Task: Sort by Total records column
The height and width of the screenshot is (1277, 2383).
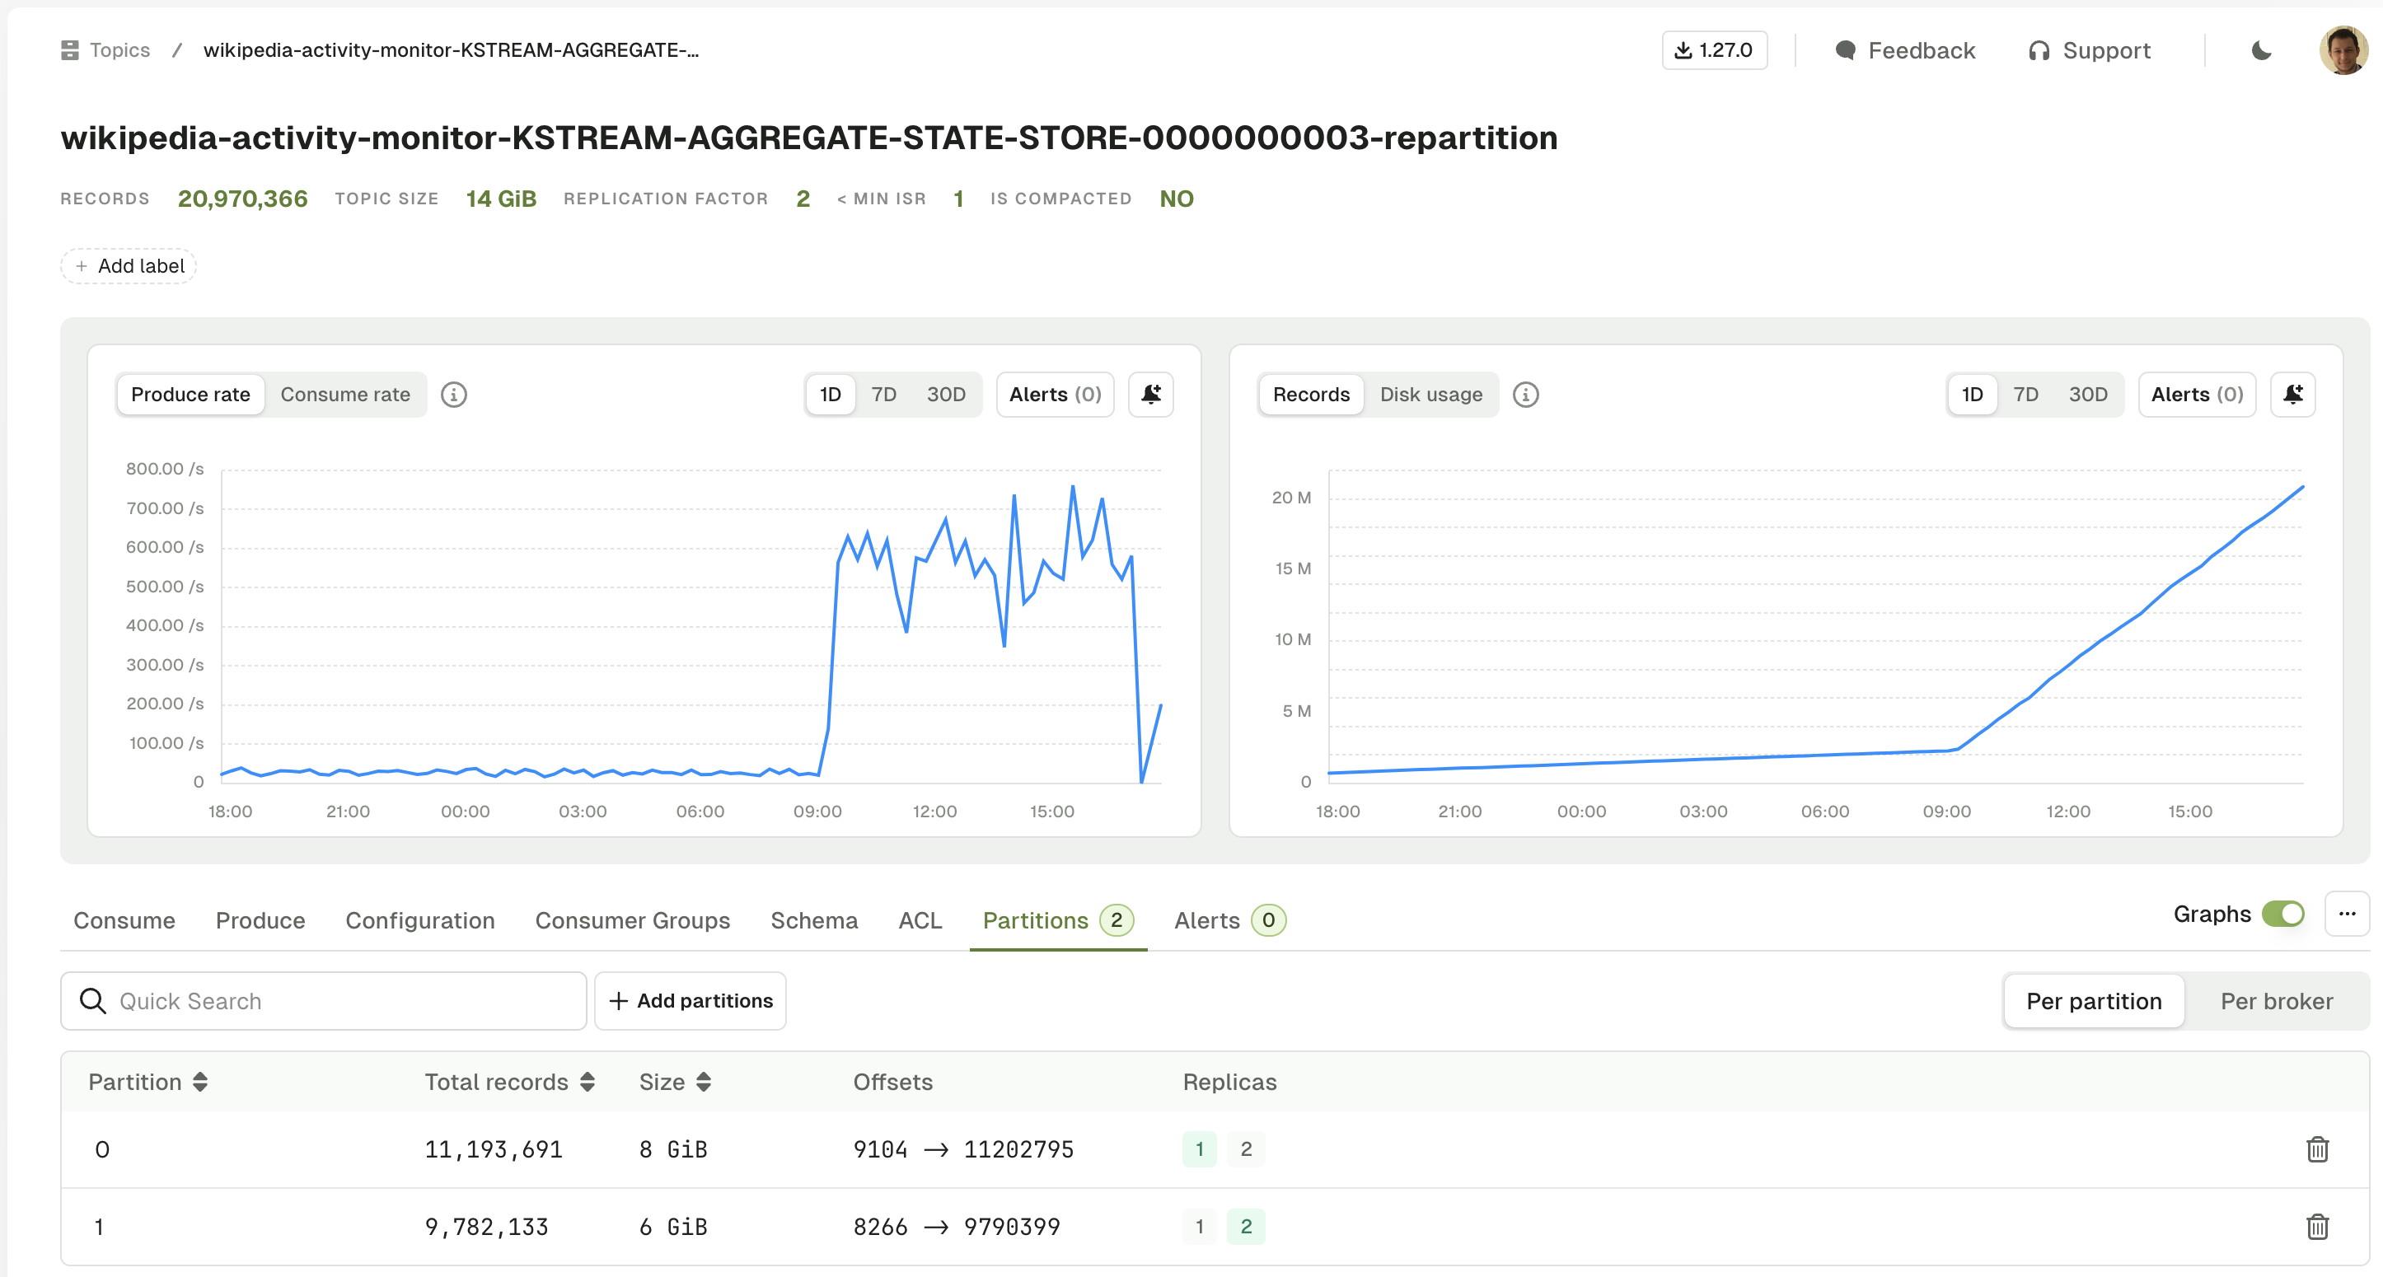Action: tap(588, 1082)
